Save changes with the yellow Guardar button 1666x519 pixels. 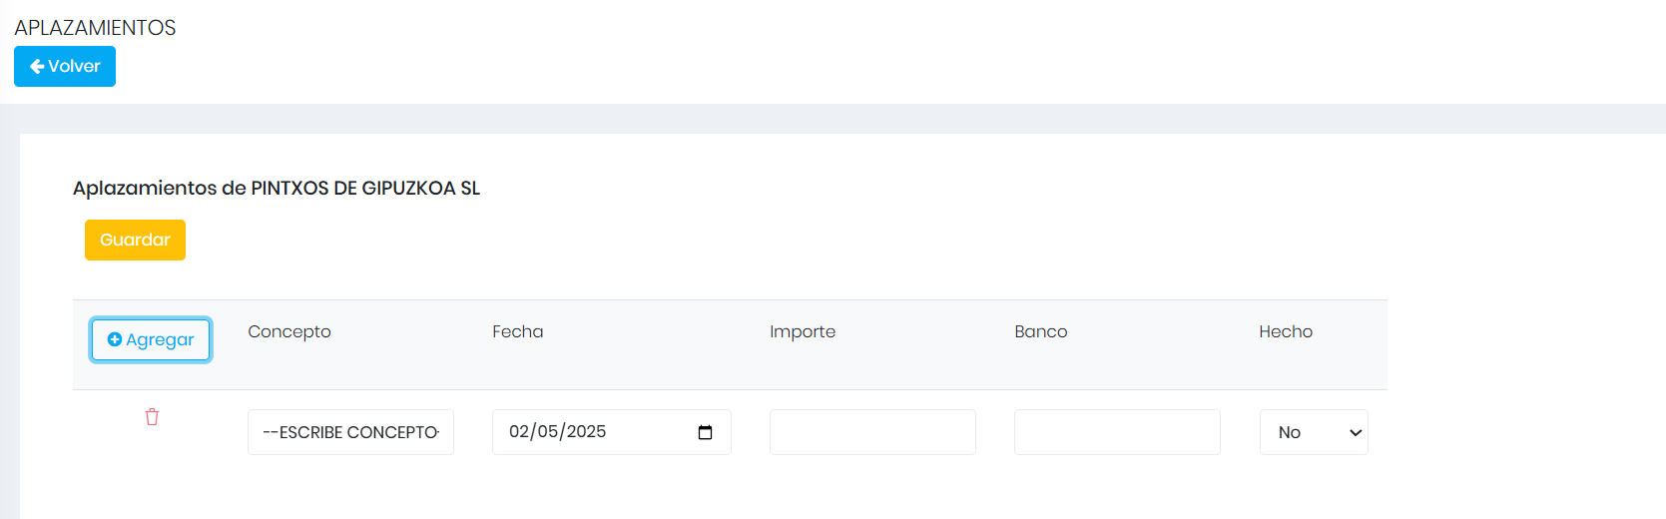(x=135, y=240)
